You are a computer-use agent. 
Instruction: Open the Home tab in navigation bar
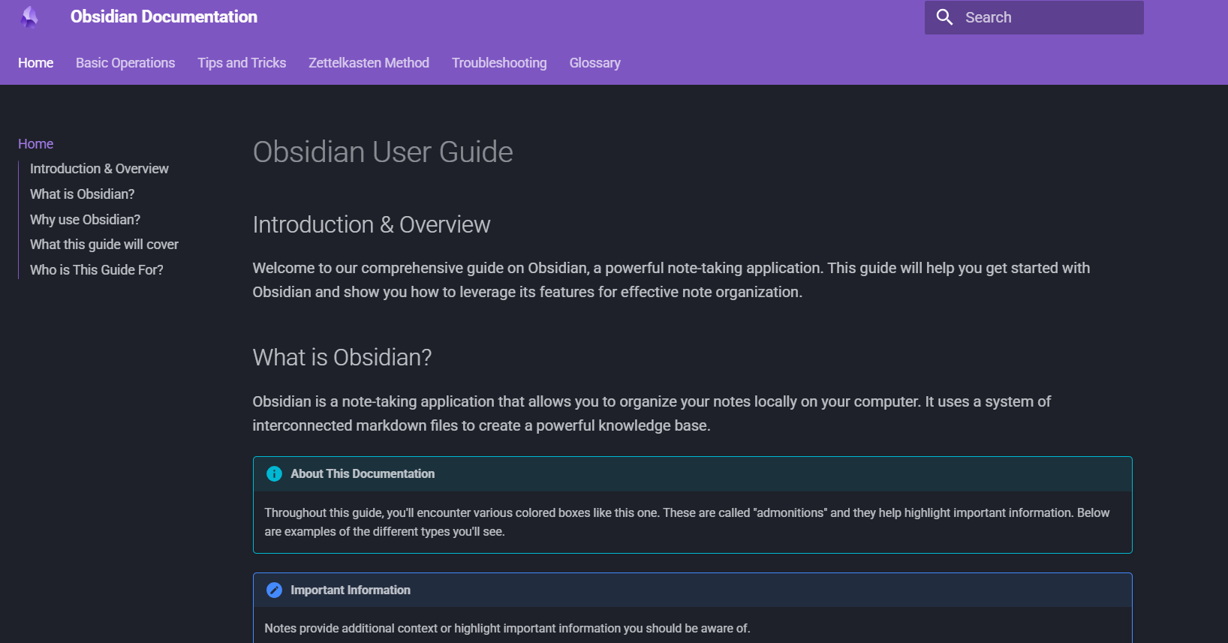point(35,63)
